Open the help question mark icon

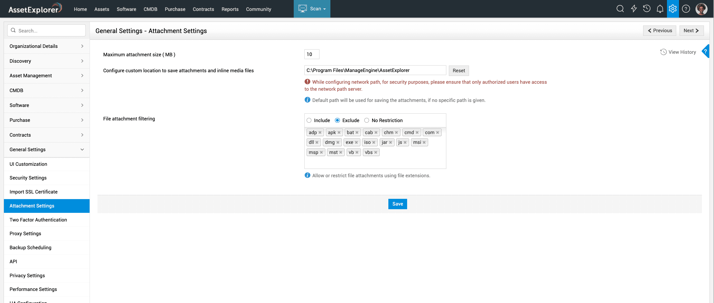pos(686,9)
